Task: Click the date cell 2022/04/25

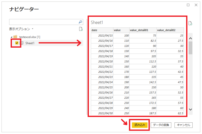Action: [102, 87]
